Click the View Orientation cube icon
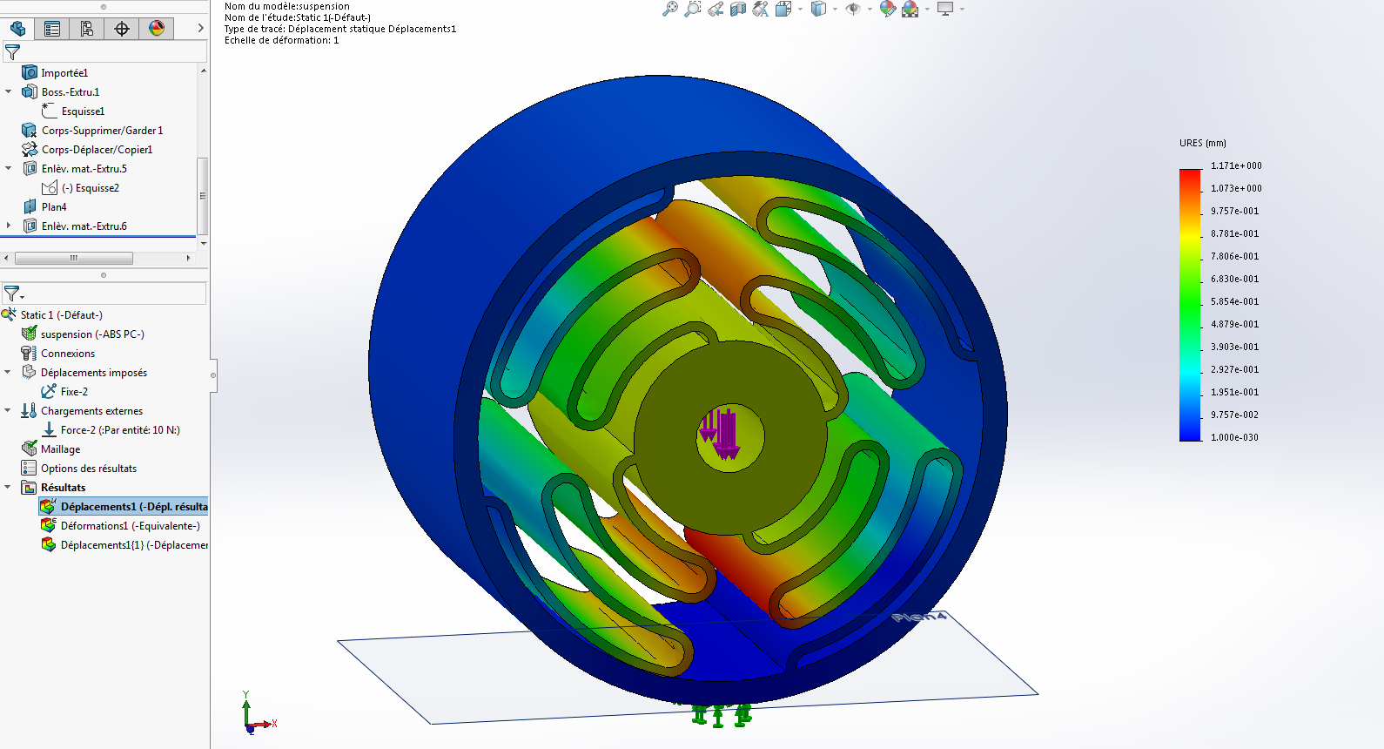 point(783,9)
